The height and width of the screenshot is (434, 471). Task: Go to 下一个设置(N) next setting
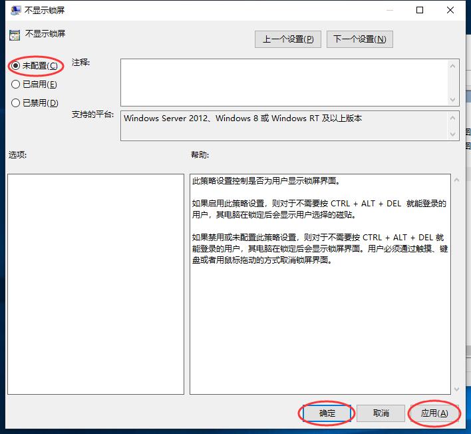click(x=359, y=39)
